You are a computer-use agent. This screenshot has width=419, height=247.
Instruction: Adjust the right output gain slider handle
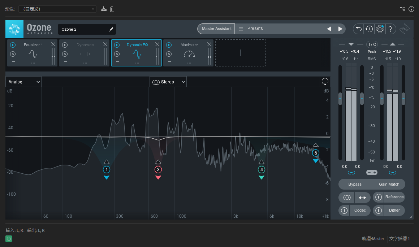click(x=403, y=99)
